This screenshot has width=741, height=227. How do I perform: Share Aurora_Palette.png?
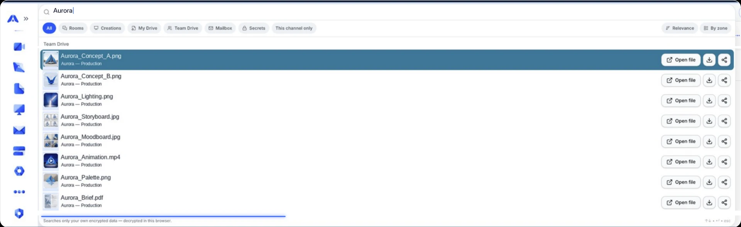[724, 182]
